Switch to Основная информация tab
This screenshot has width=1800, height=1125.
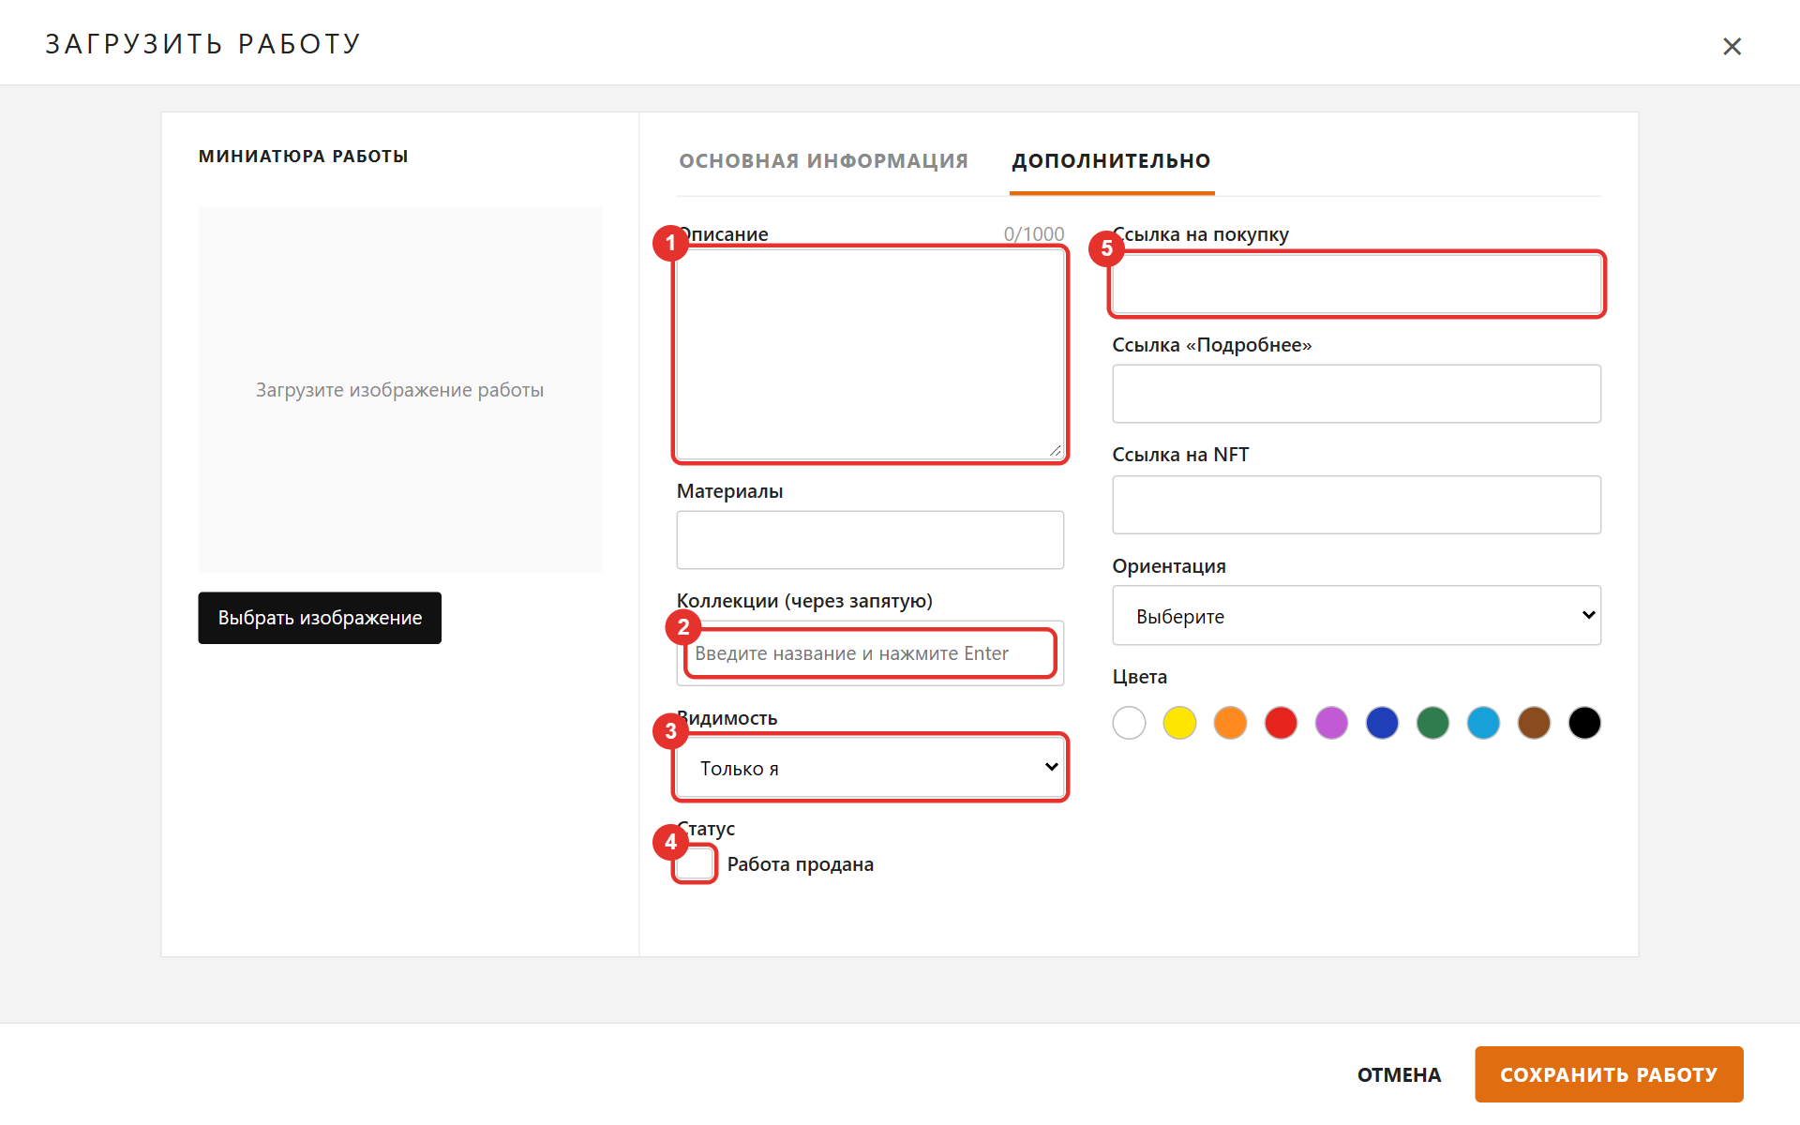point(823,161)
